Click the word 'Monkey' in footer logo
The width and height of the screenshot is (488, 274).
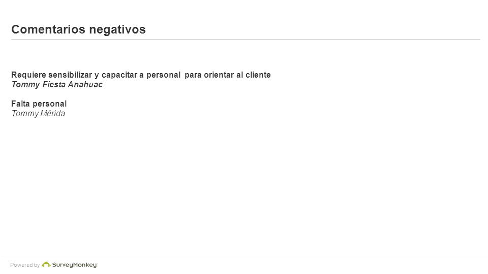[85, 265]
